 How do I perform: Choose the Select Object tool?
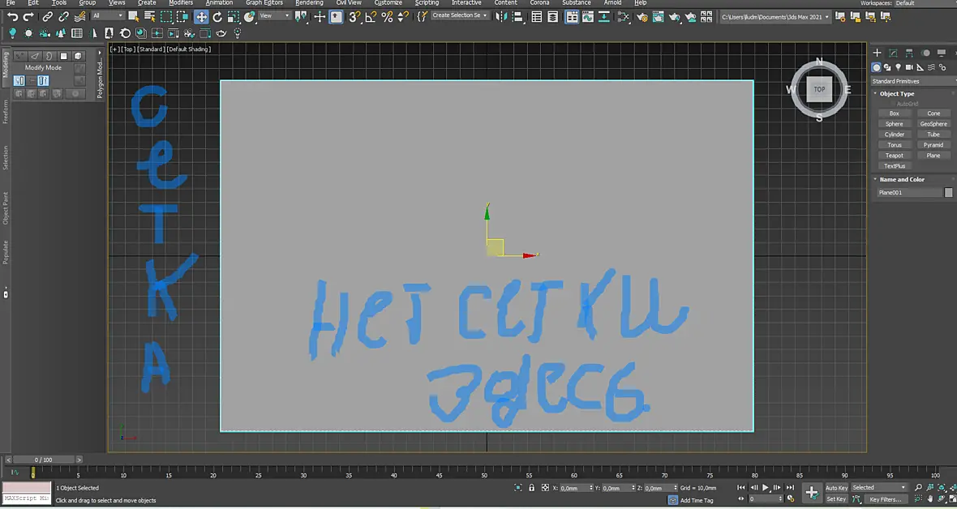(133, 17)
